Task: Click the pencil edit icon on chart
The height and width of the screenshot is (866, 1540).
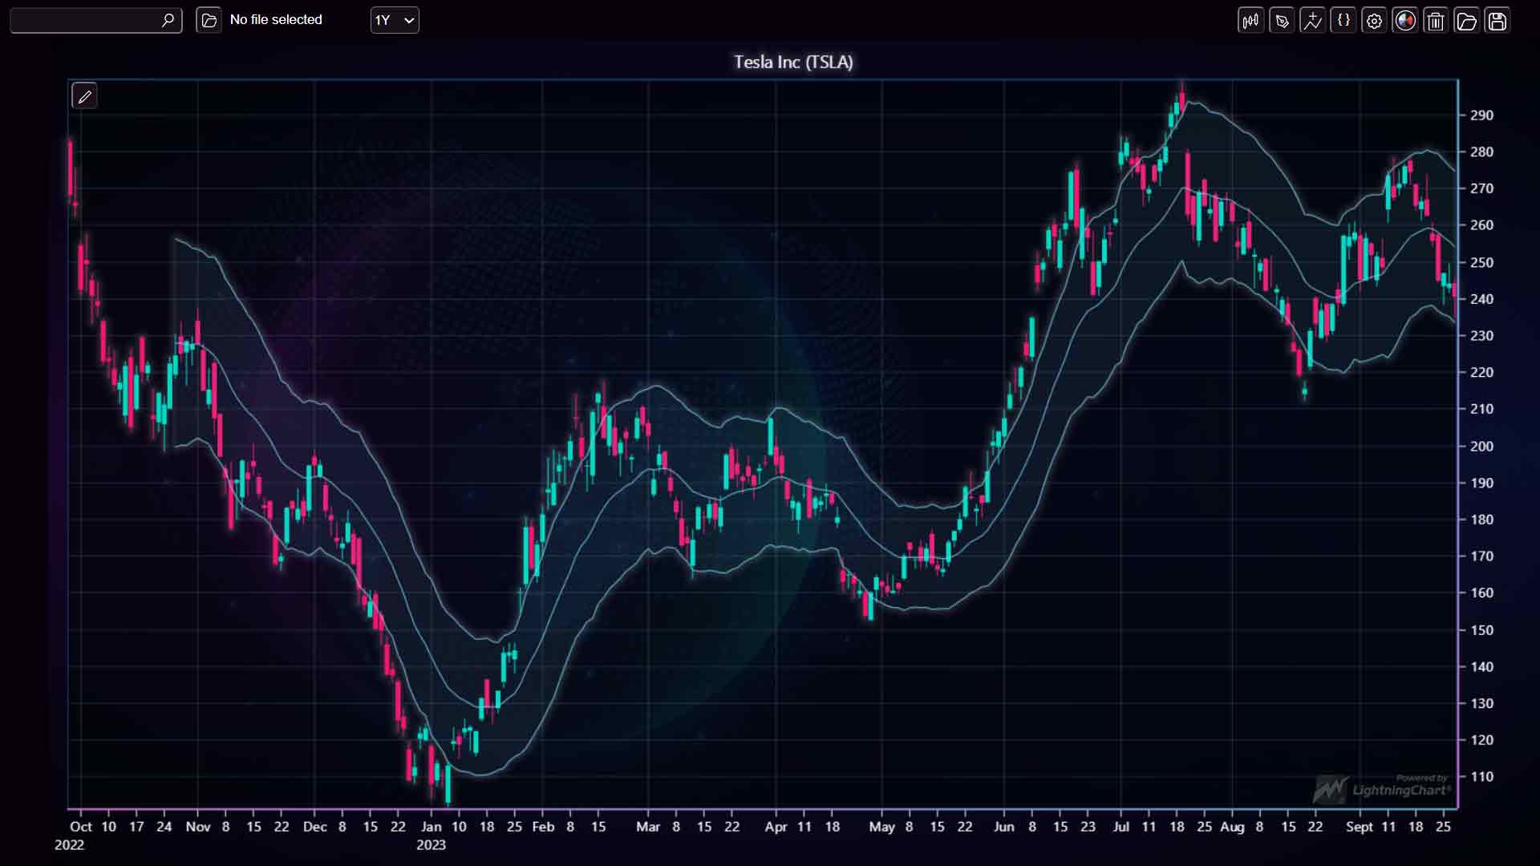Action: [x=84, y=97]
